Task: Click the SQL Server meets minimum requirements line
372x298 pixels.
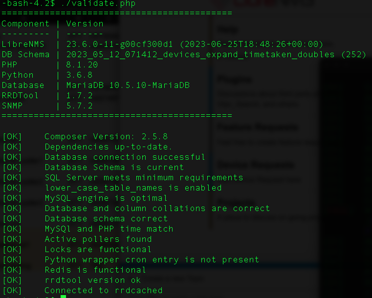Action: click(144, 177)
